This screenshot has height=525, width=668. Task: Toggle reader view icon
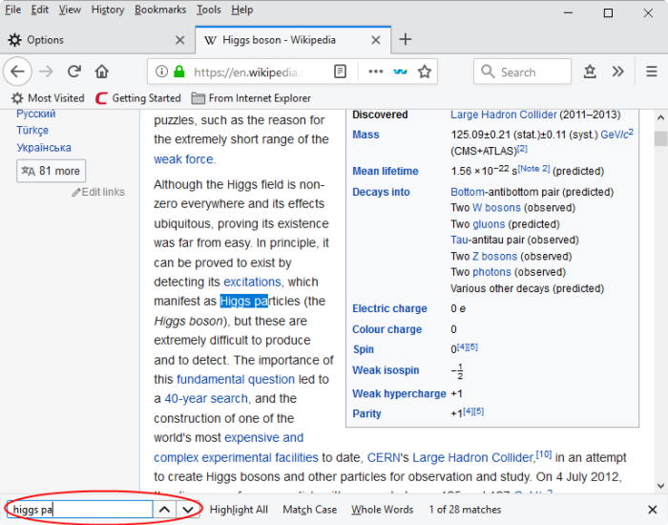coord(340,72)
